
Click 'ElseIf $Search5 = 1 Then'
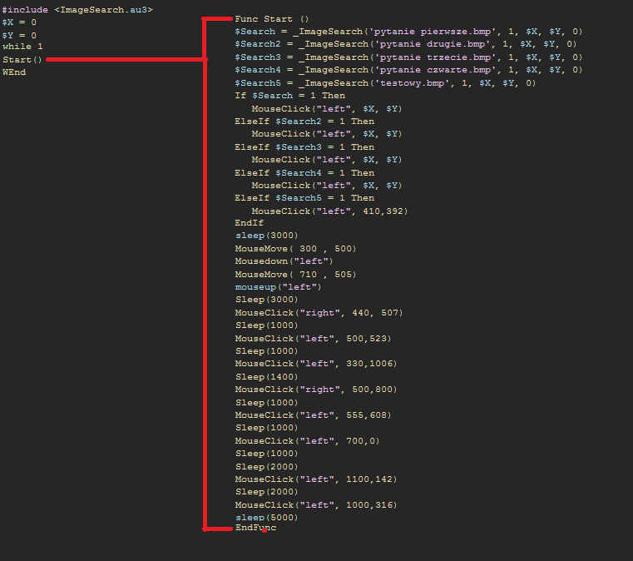pyautogui.click(x=304, y=198)
